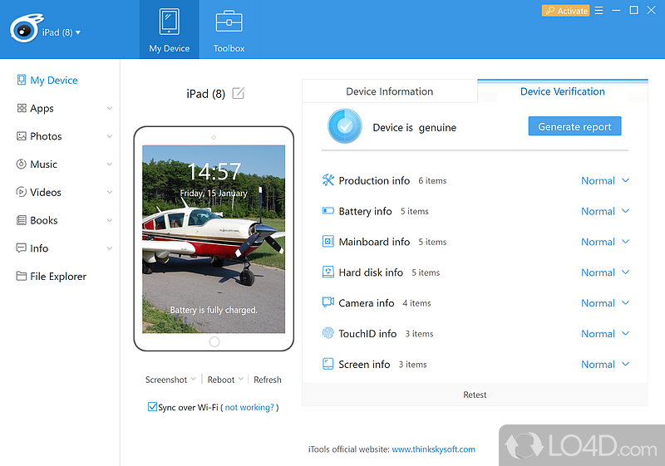The image size is (665, 466).
Task: Click the Activate key button
Action: pos(566,11)
